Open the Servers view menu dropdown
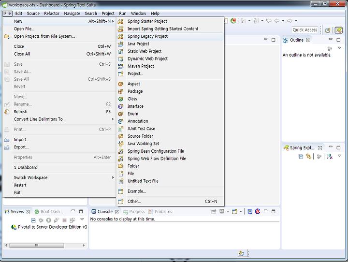 [82, 219]
